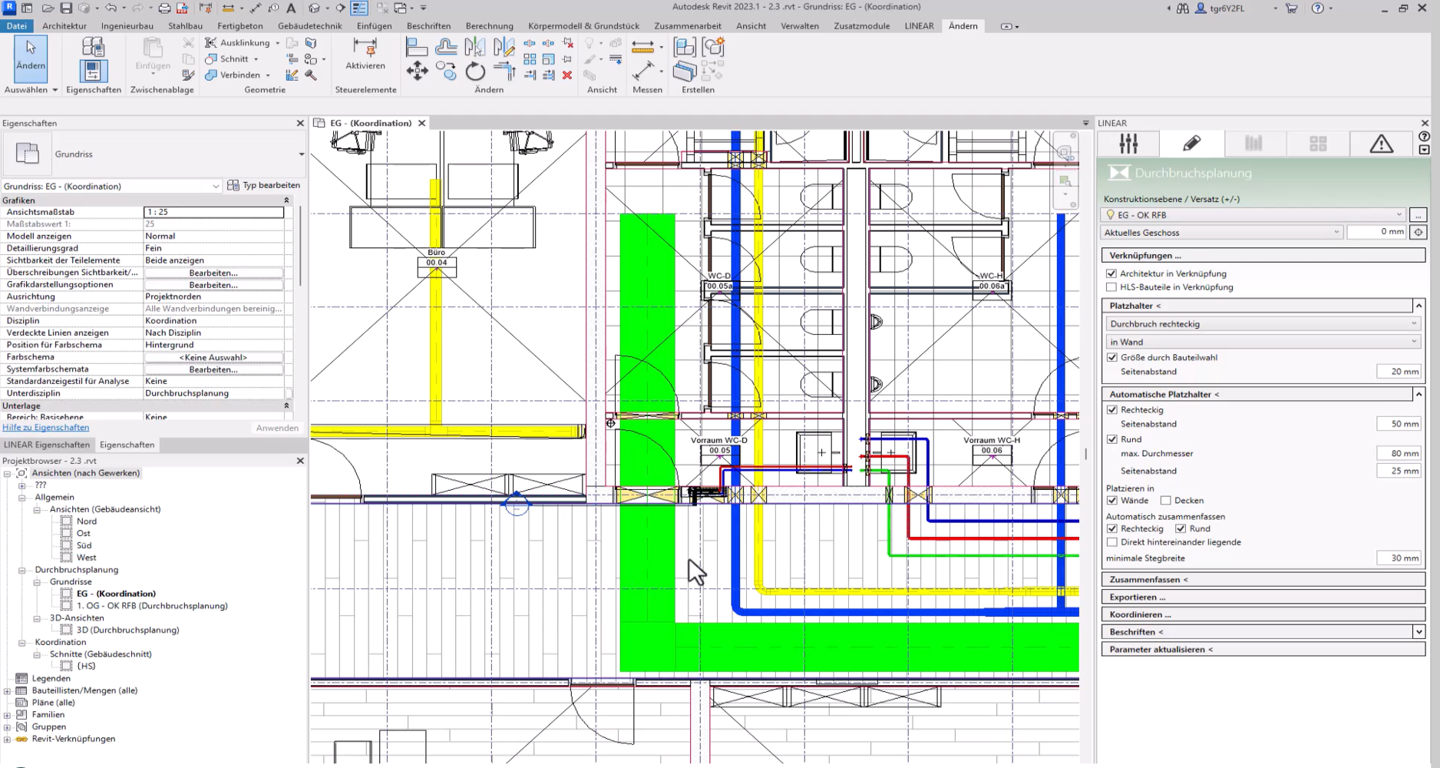Open the warnings triangle tab in LINEAR

click(1381, 144)
